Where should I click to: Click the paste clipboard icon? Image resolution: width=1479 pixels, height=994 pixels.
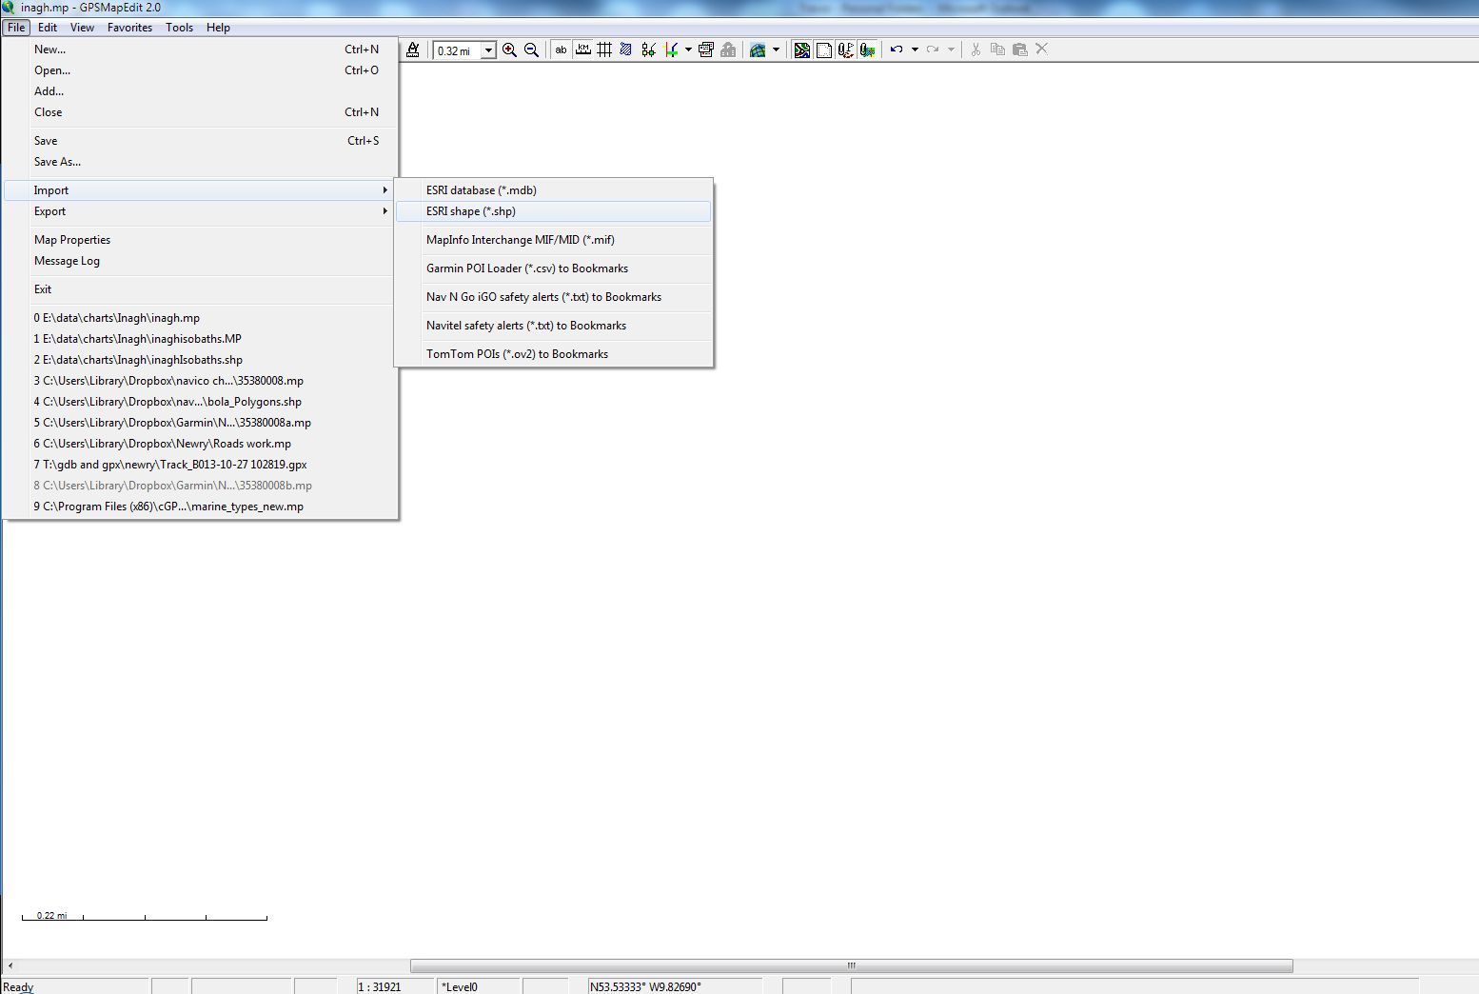(x=1019, y=50)
